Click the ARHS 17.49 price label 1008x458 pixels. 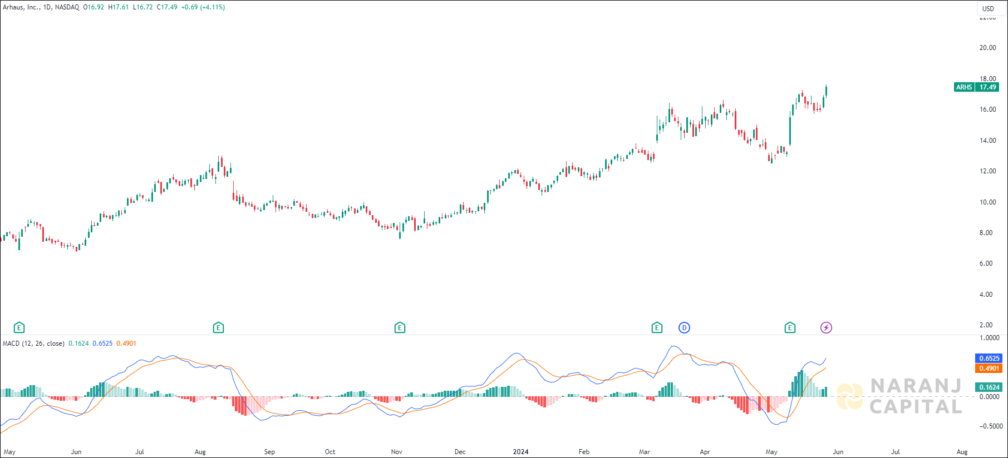pyautogui.click(x=976, y=87)
